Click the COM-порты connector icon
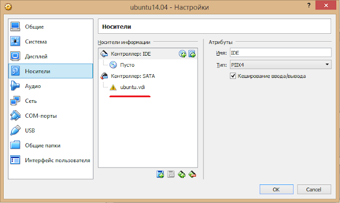The width and height of the screenshot is (340, 203). tap(15, 116)
